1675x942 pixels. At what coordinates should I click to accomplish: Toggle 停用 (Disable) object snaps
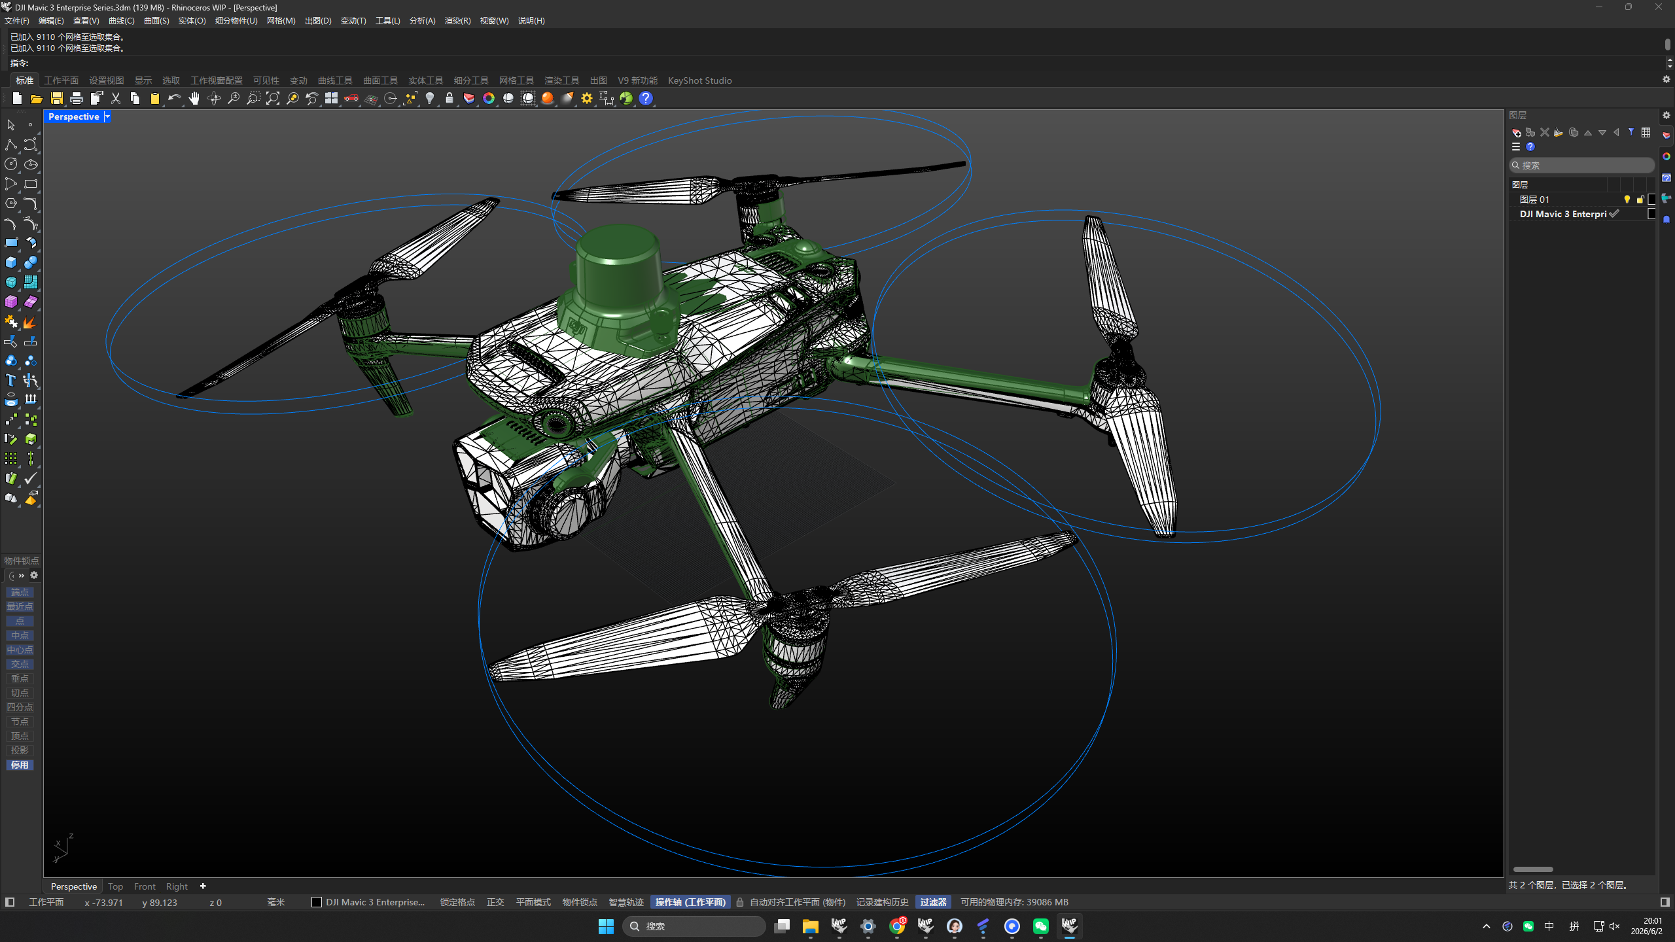coord(20,765)
